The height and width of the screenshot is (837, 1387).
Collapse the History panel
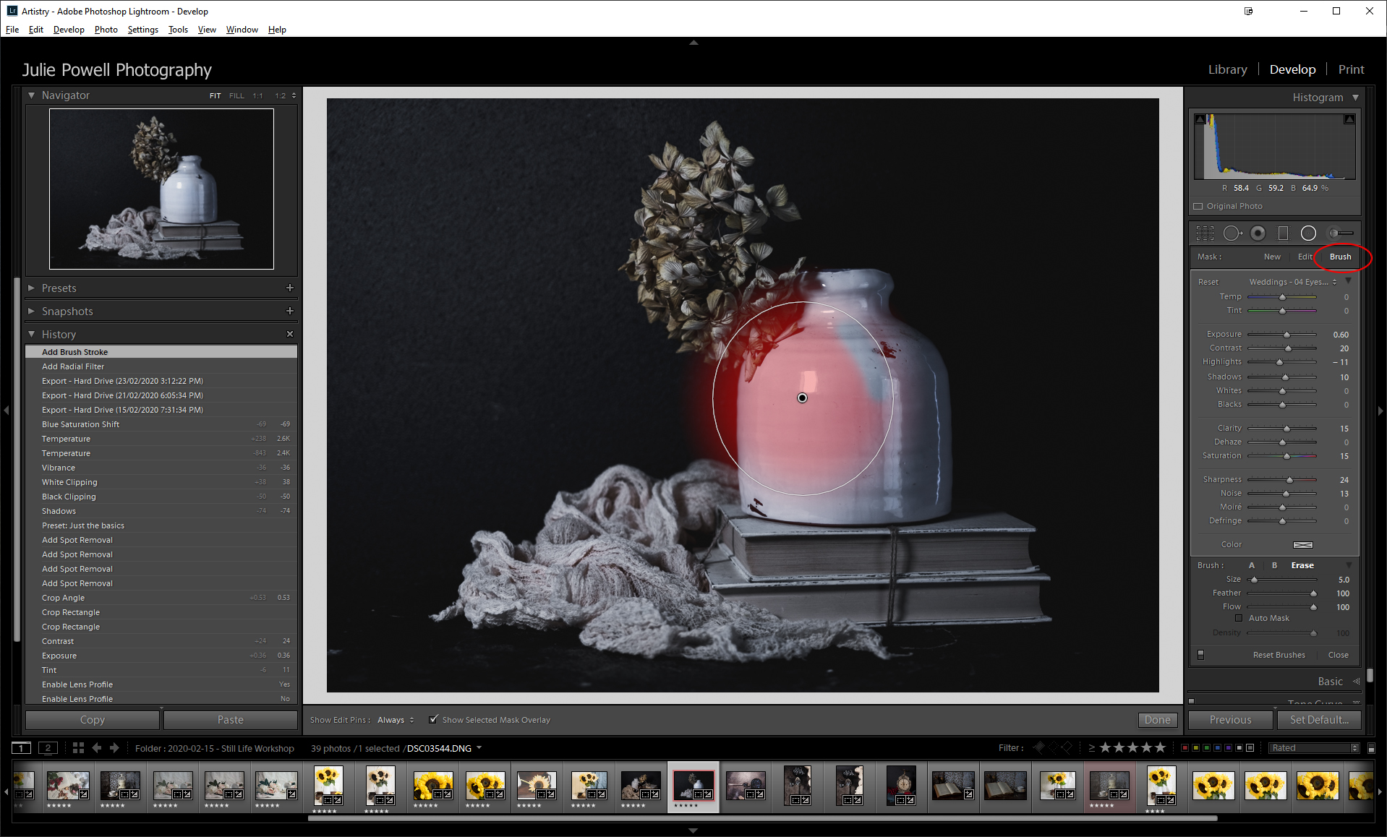[31, 334]
